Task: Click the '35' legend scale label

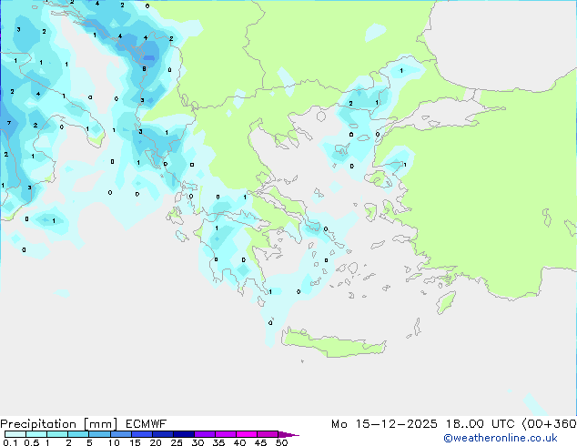Action: [x=218, y=442]
